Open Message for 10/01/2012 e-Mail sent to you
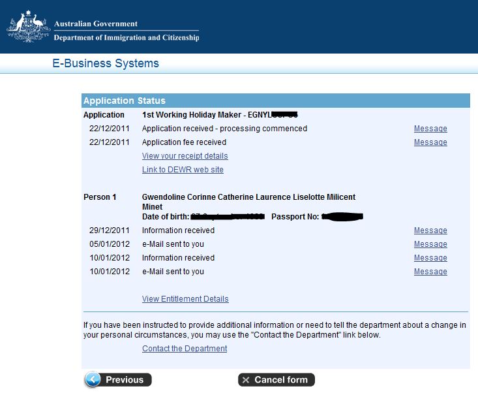 pyautogui.click(x=430, y=272)
